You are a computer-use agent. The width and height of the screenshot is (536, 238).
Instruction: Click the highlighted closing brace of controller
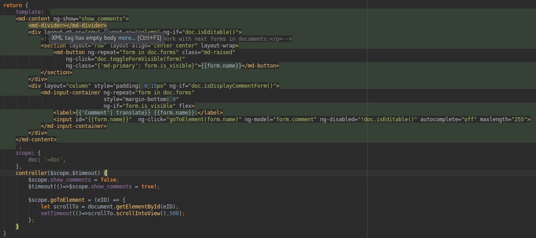coord(17,226)
